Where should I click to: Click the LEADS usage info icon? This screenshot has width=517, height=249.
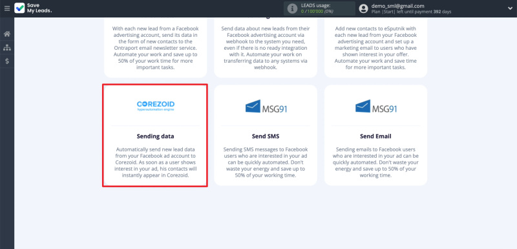pyautogui.click(x=292, y=8)
